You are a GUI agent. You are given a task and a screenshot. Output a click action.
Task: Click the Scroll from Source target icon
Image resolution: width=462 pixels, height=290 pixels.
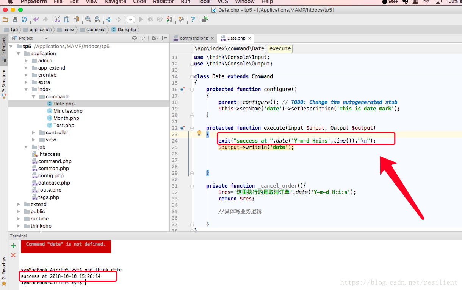(x=135, y=38)
